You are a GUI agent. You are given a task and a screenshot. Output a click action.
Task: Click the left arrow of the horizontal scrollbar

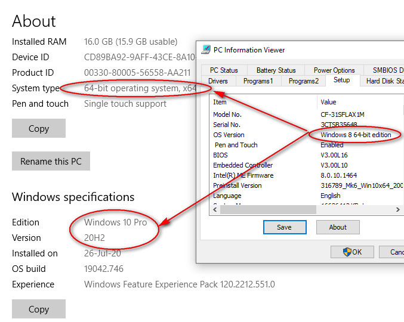215,209
